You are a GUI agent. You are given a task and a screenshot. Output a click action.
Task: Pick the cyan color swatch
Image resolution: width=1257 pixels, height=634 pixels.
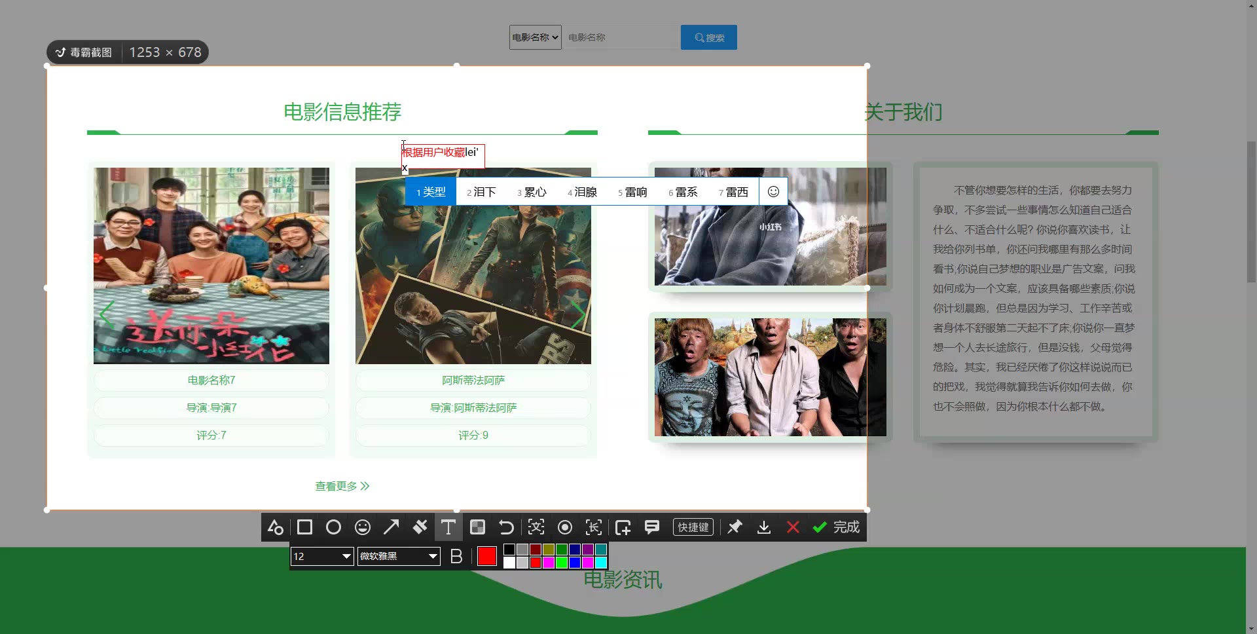(601, 563)
